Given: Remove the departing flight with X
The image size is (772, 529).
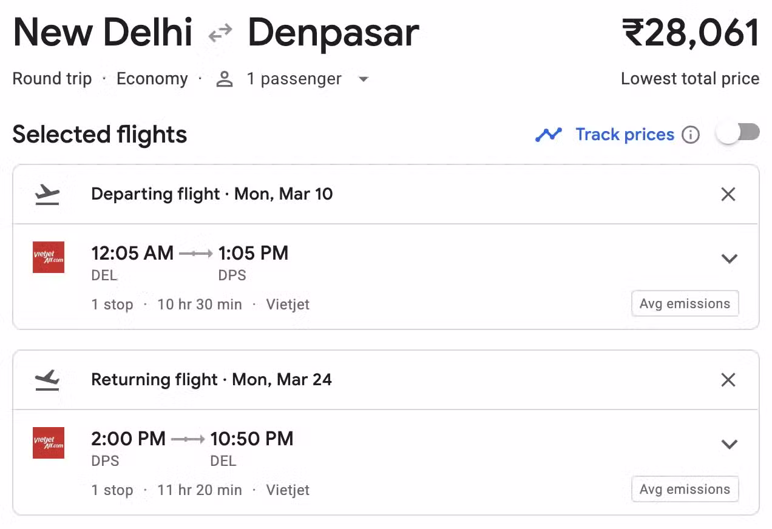Looking at the screenshot, I should coord(728,194).
